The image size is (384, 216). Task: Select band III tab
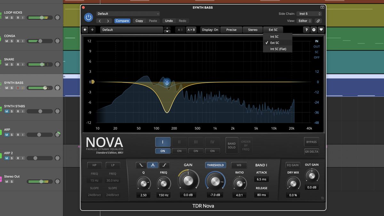click(196, 142)
